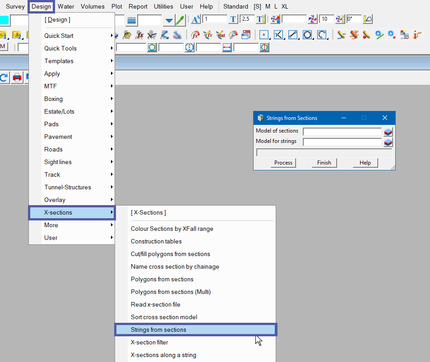This screenshot has height=362, width=430.
Task: Click the red double-arrow width icon
Action: click(x=227, y=47)
